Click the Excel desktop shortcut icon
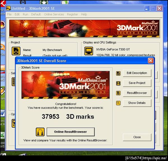Screen dimensions: 168x161 coord(3,135)
